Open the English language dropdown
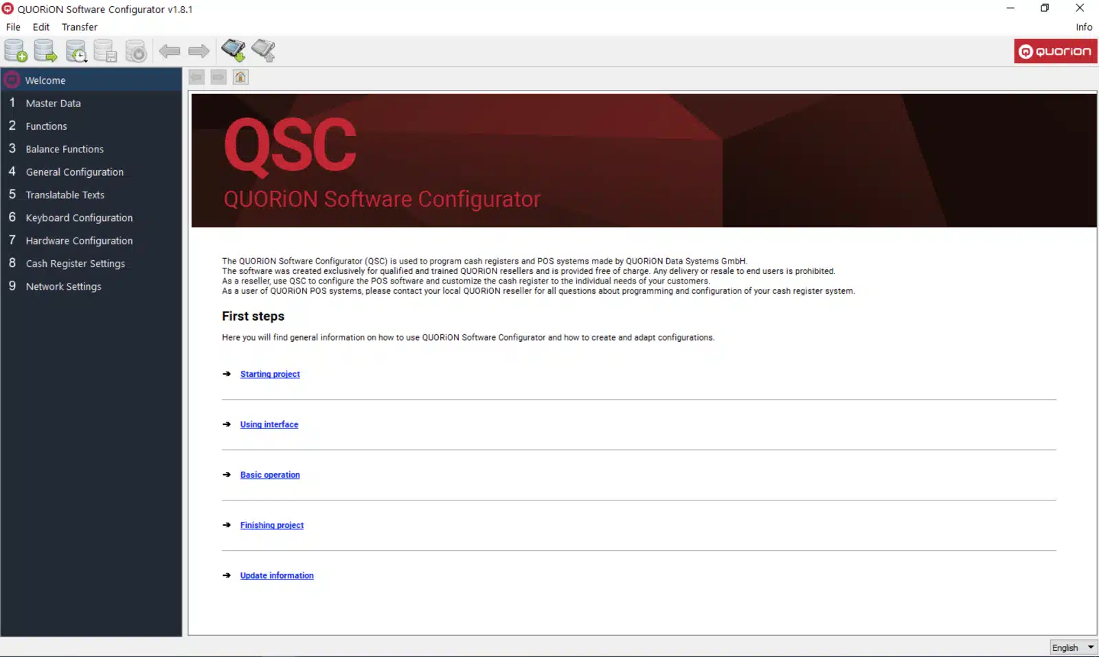 point(1074,647)
